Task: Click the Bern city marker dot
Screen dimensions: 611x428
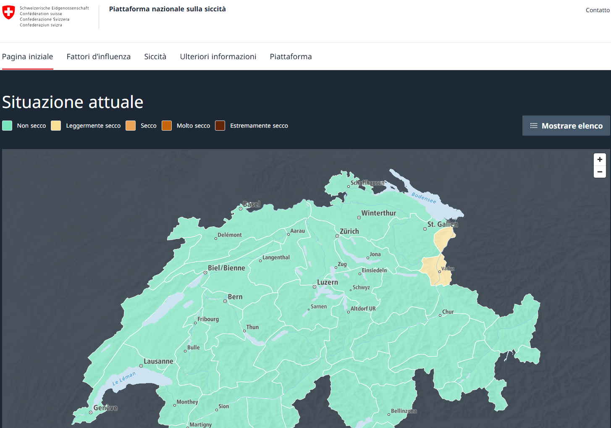Action: click(x=225, y=301)
